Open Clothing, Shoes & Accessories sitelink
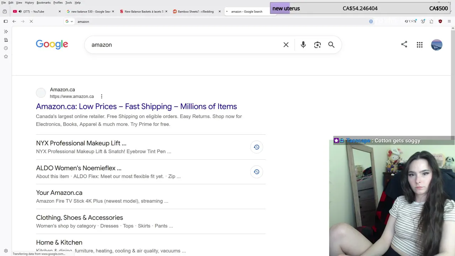 pos(80,218)
